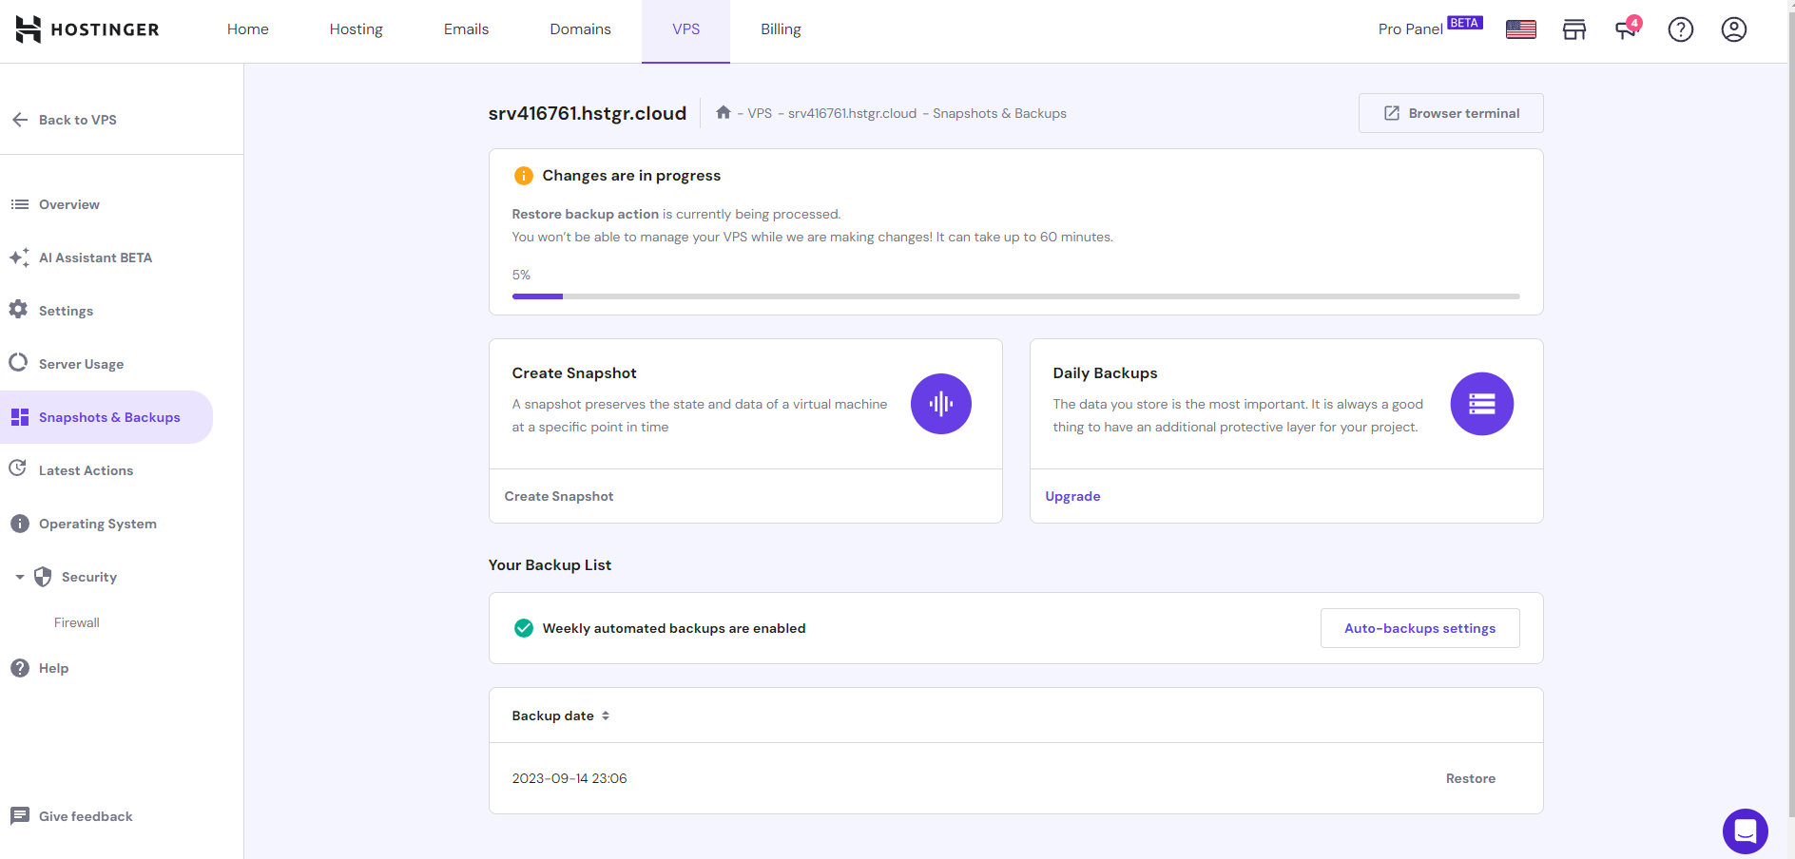Open the Emails tab
The image size is (1795, 859).
point(467,29)
